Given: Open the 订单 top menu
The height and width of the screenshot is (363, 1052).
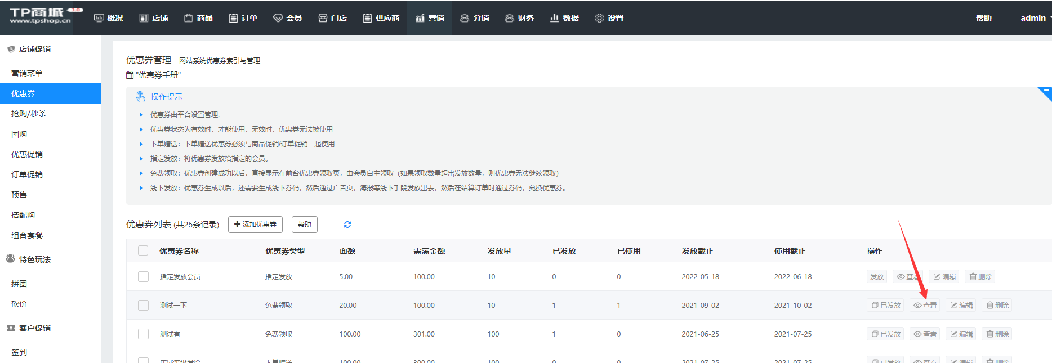Looking at the screenshot, I should click(243, 18).
